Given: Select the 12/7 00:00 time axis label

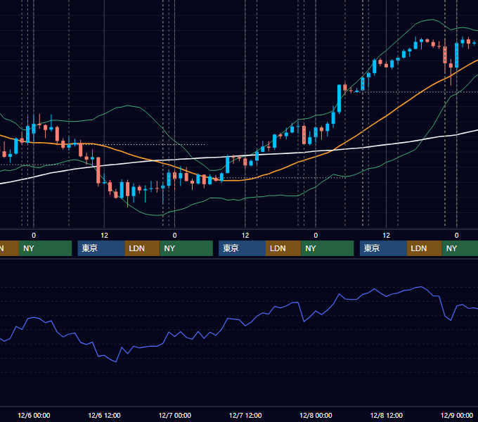Looking at the screenshot, I should [174, 415].
